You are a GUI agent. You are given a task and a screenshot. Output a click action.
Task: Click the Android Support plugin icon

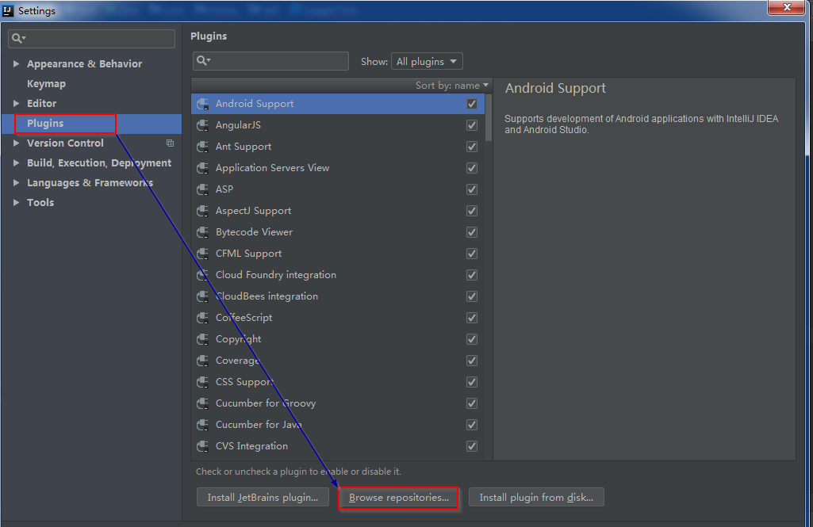tap(203, 104)
